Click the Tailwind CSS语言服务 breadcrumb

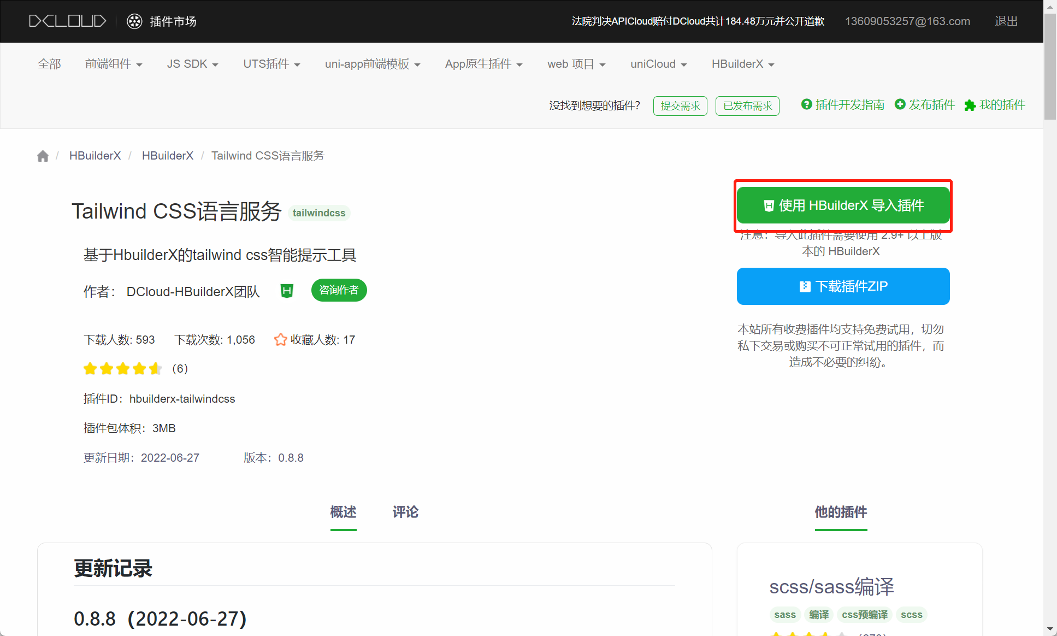[268, 156]
